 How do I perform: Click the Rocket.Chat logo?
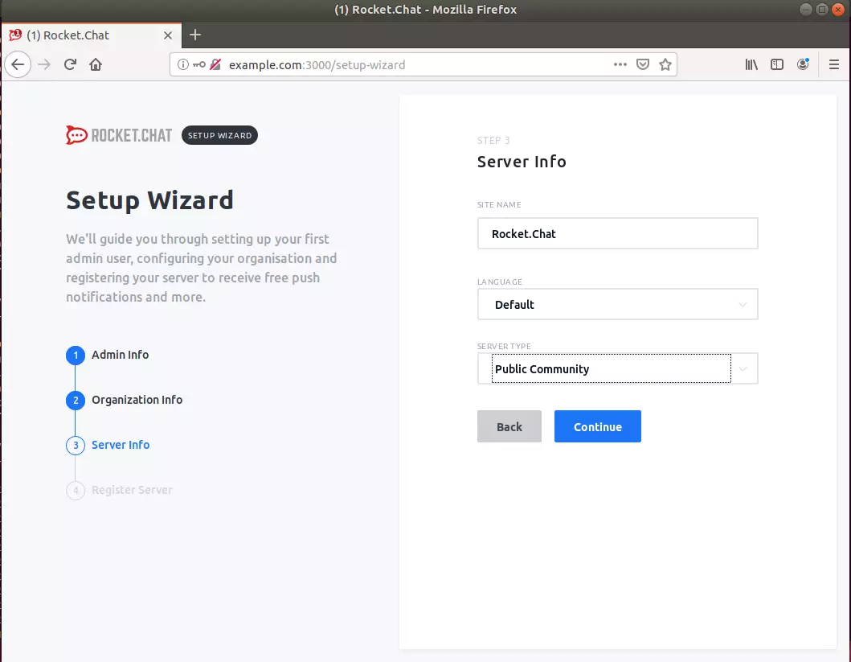[119, 135]
